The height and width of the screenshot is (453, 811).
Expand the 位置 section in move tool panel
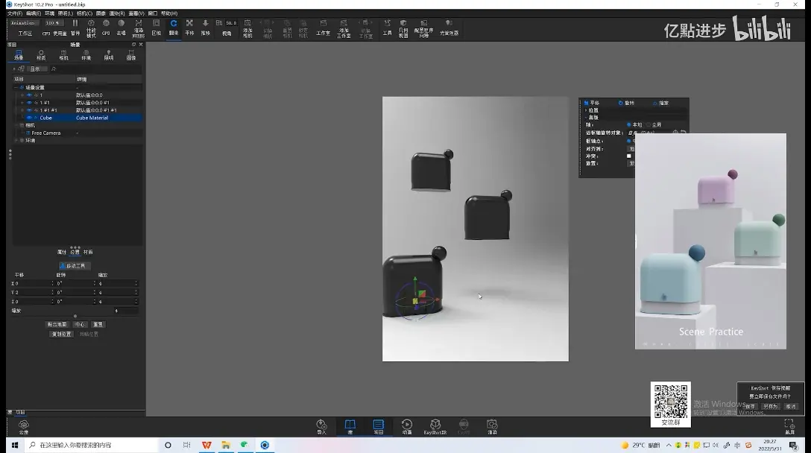click(586, 110)
